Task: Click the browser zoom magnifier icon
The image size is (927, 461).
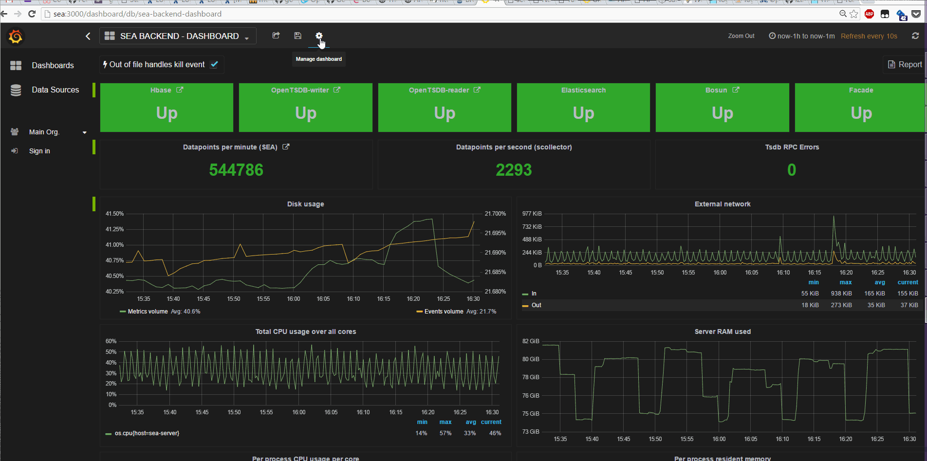Action: (x=843, y=14)
